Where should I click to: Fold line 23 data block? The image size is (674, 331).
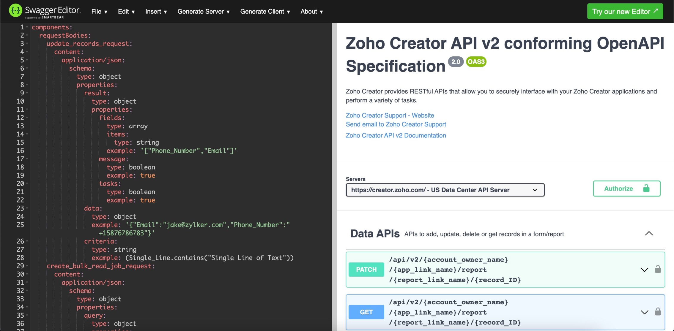[x=27, y=208]
